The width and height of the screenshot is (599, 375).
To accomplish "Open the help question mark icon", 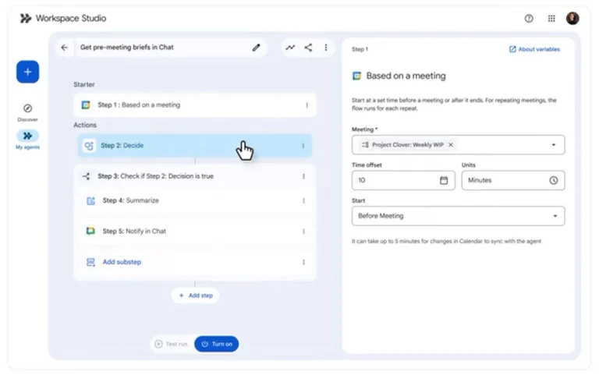I will point(530,18).
